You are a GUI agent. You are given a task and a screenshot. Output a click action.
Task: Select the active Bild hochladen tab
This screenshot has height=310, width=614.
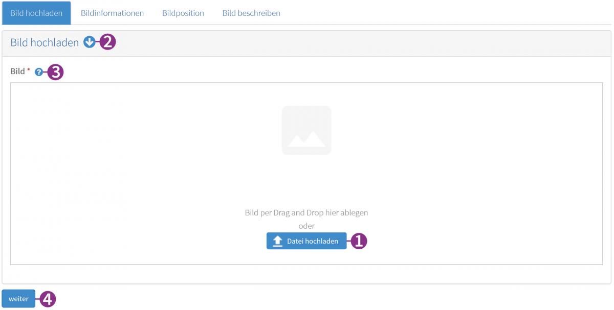(36, 13)
